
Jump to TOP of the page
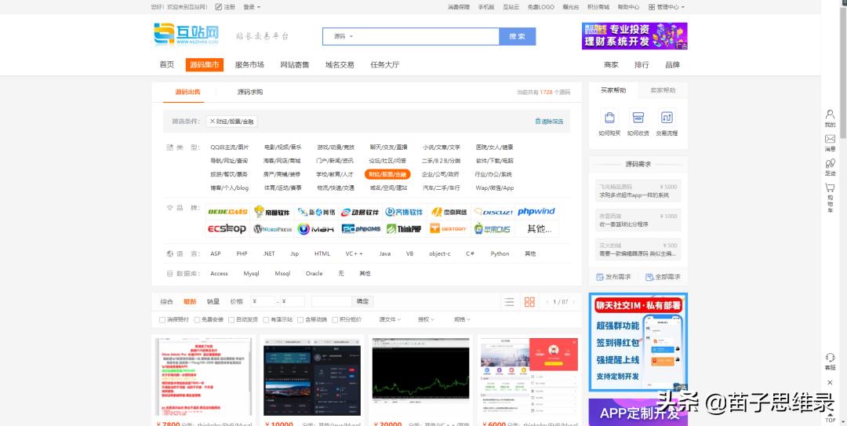(x=831, y=420)
